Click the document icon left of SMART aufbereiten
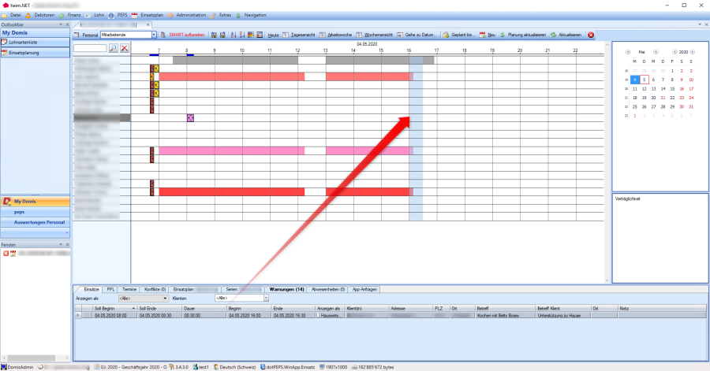The height and width of the screenshot is (371, 710). point(163,35)
